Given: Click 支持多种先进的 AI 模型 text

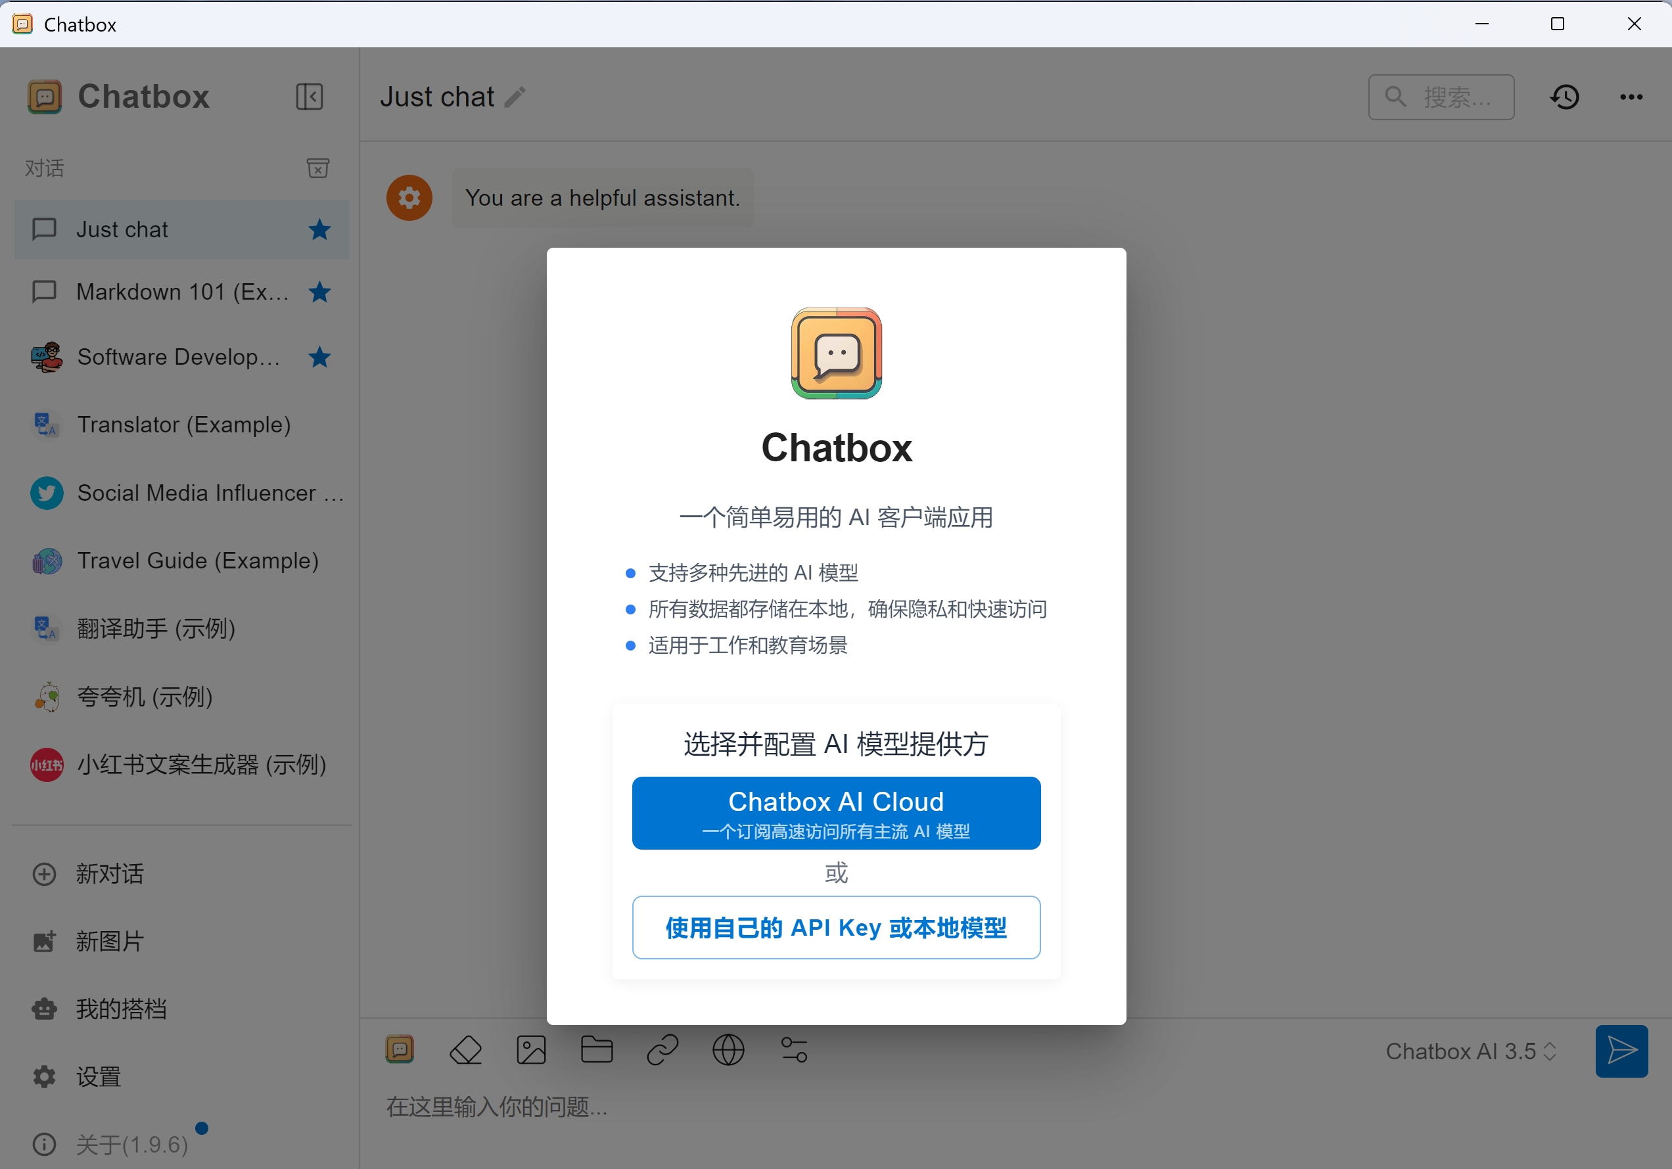Looking at the screenshot, I should pos(754,573).
